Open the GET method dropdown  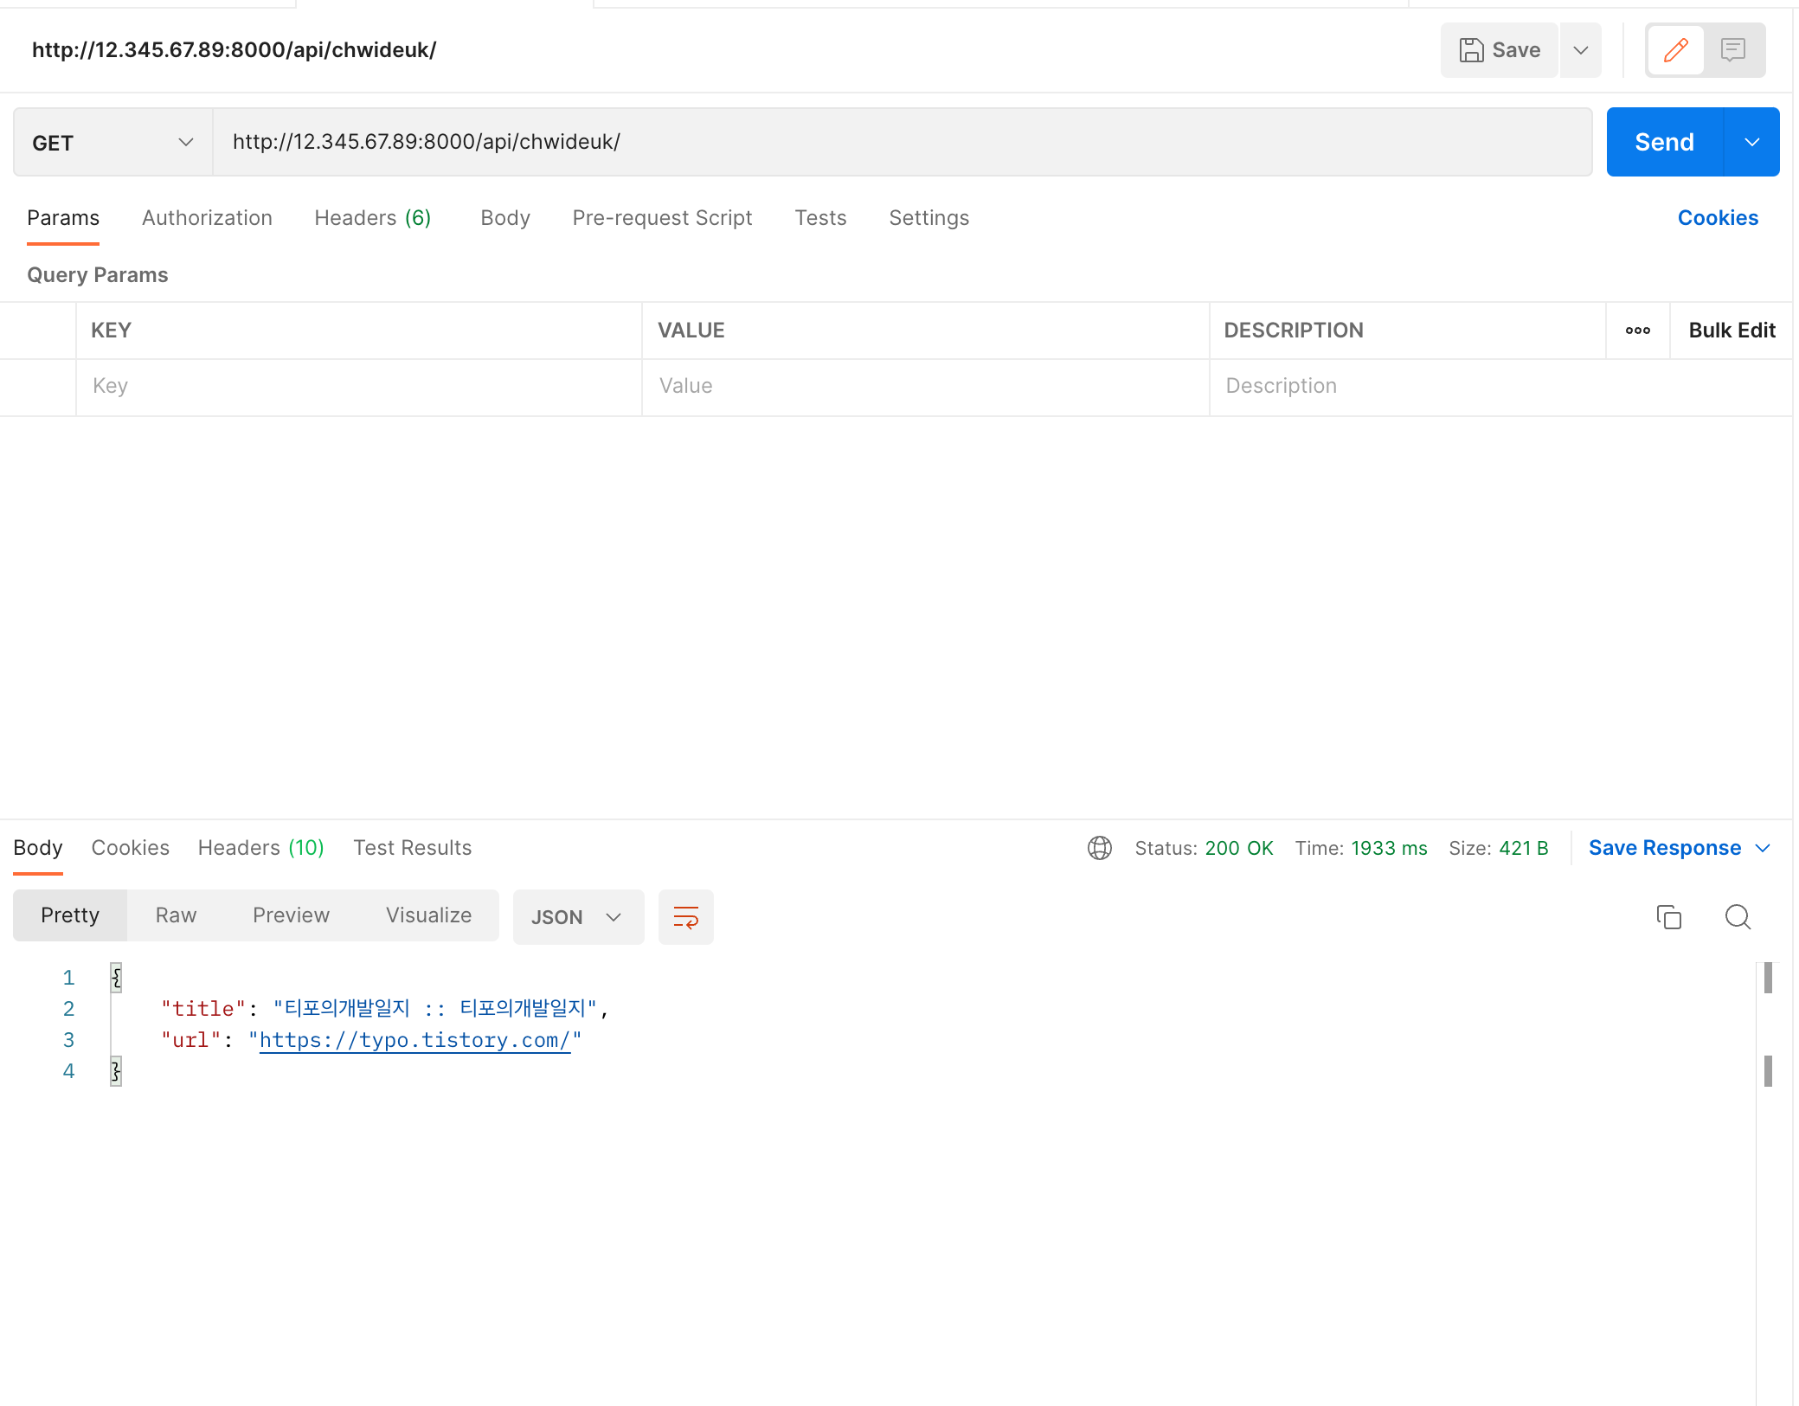(x=112, y=143)
